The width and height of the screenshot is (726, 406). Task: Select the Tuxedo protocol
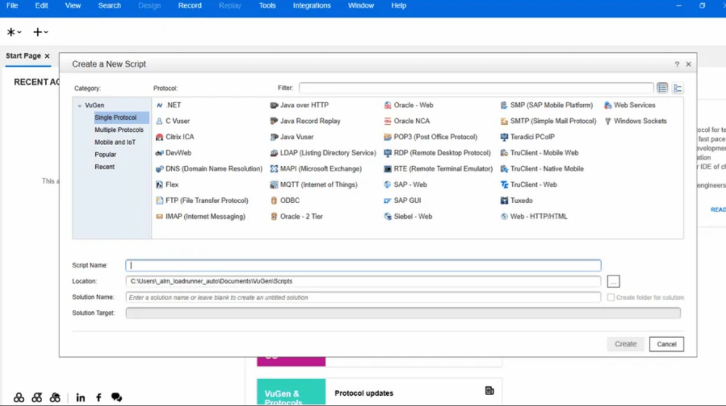tap(516, 201)
